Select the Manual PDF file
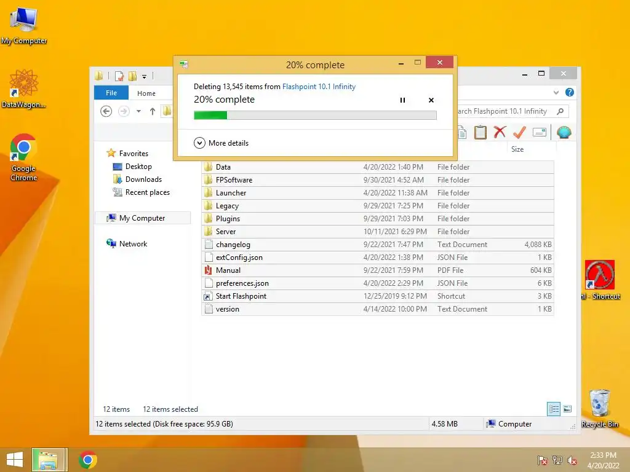 (377, 270)
